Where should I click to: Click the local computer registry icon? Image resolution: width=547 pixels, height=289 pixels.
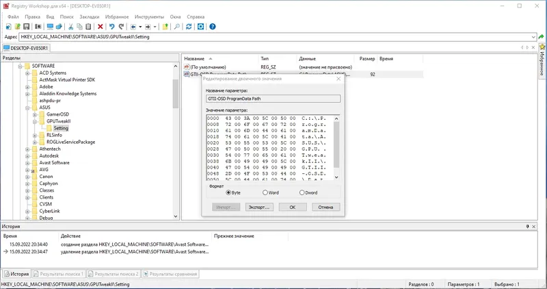click(50, 27)
